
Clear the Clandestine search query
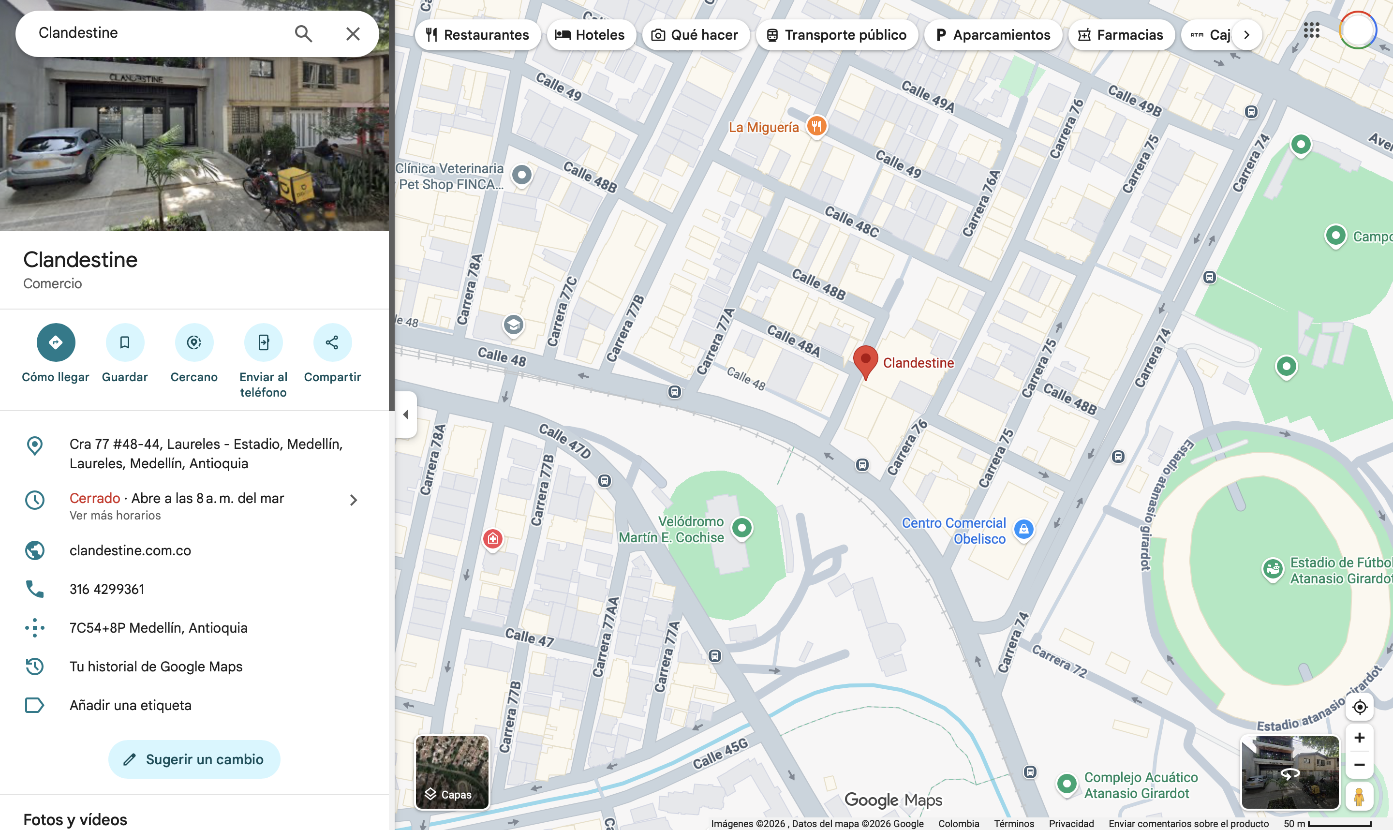pos(353,33)
